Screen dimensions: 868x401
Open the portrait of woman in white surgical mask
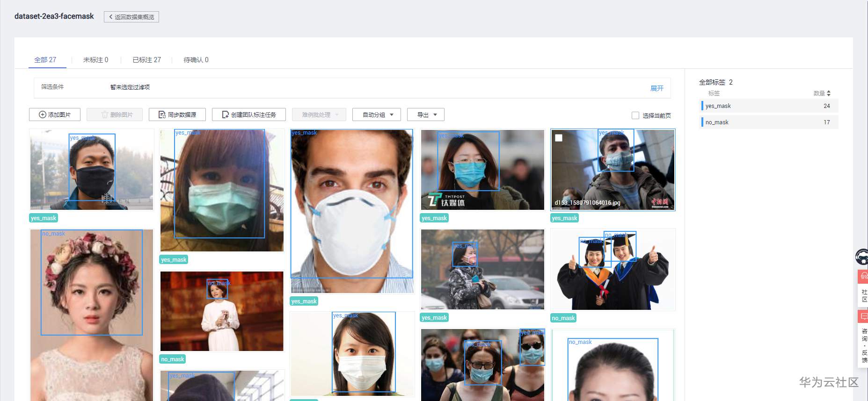[x=352, y=354]
